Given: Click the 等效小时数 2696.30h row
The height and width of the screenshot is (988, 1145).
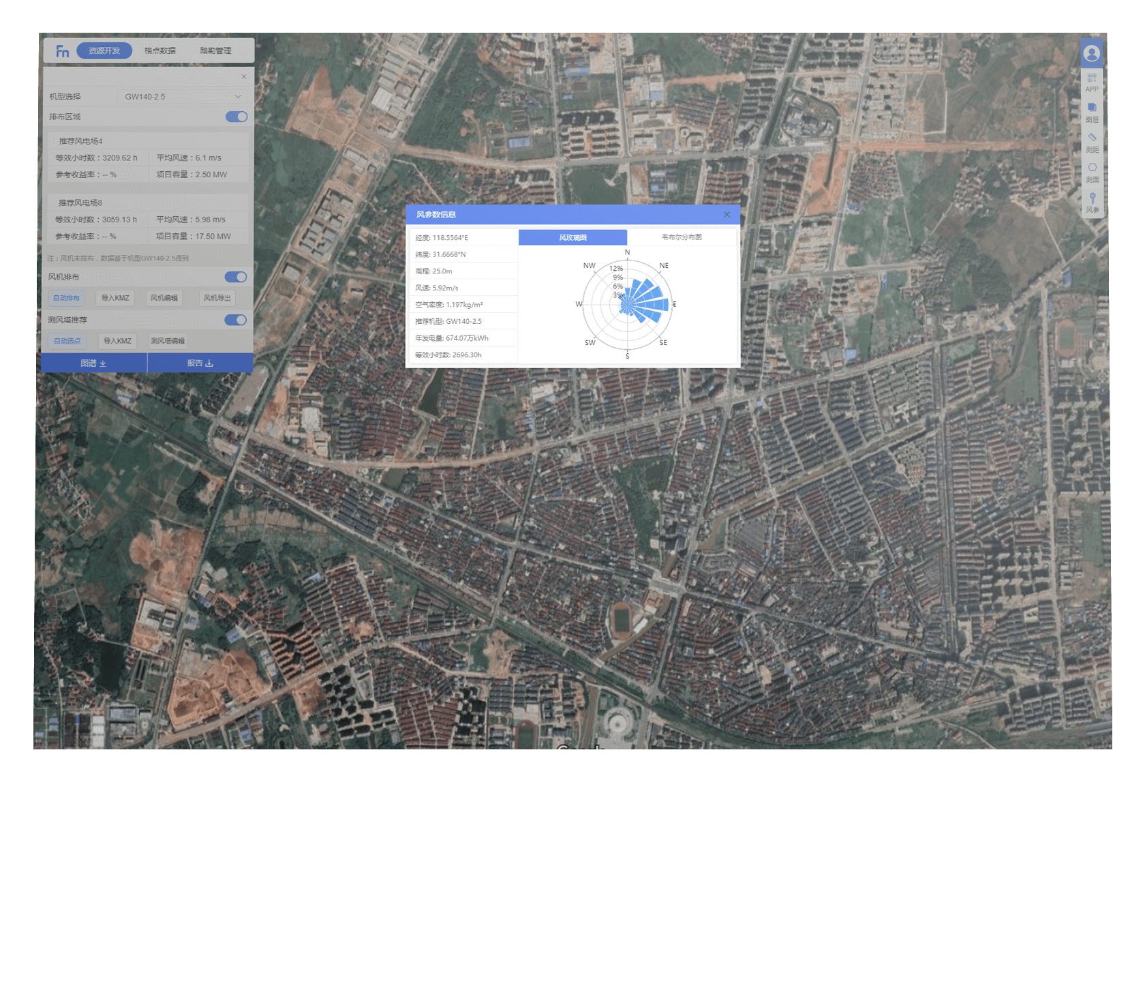Looking at the screenshot, I should coord(463,355).
